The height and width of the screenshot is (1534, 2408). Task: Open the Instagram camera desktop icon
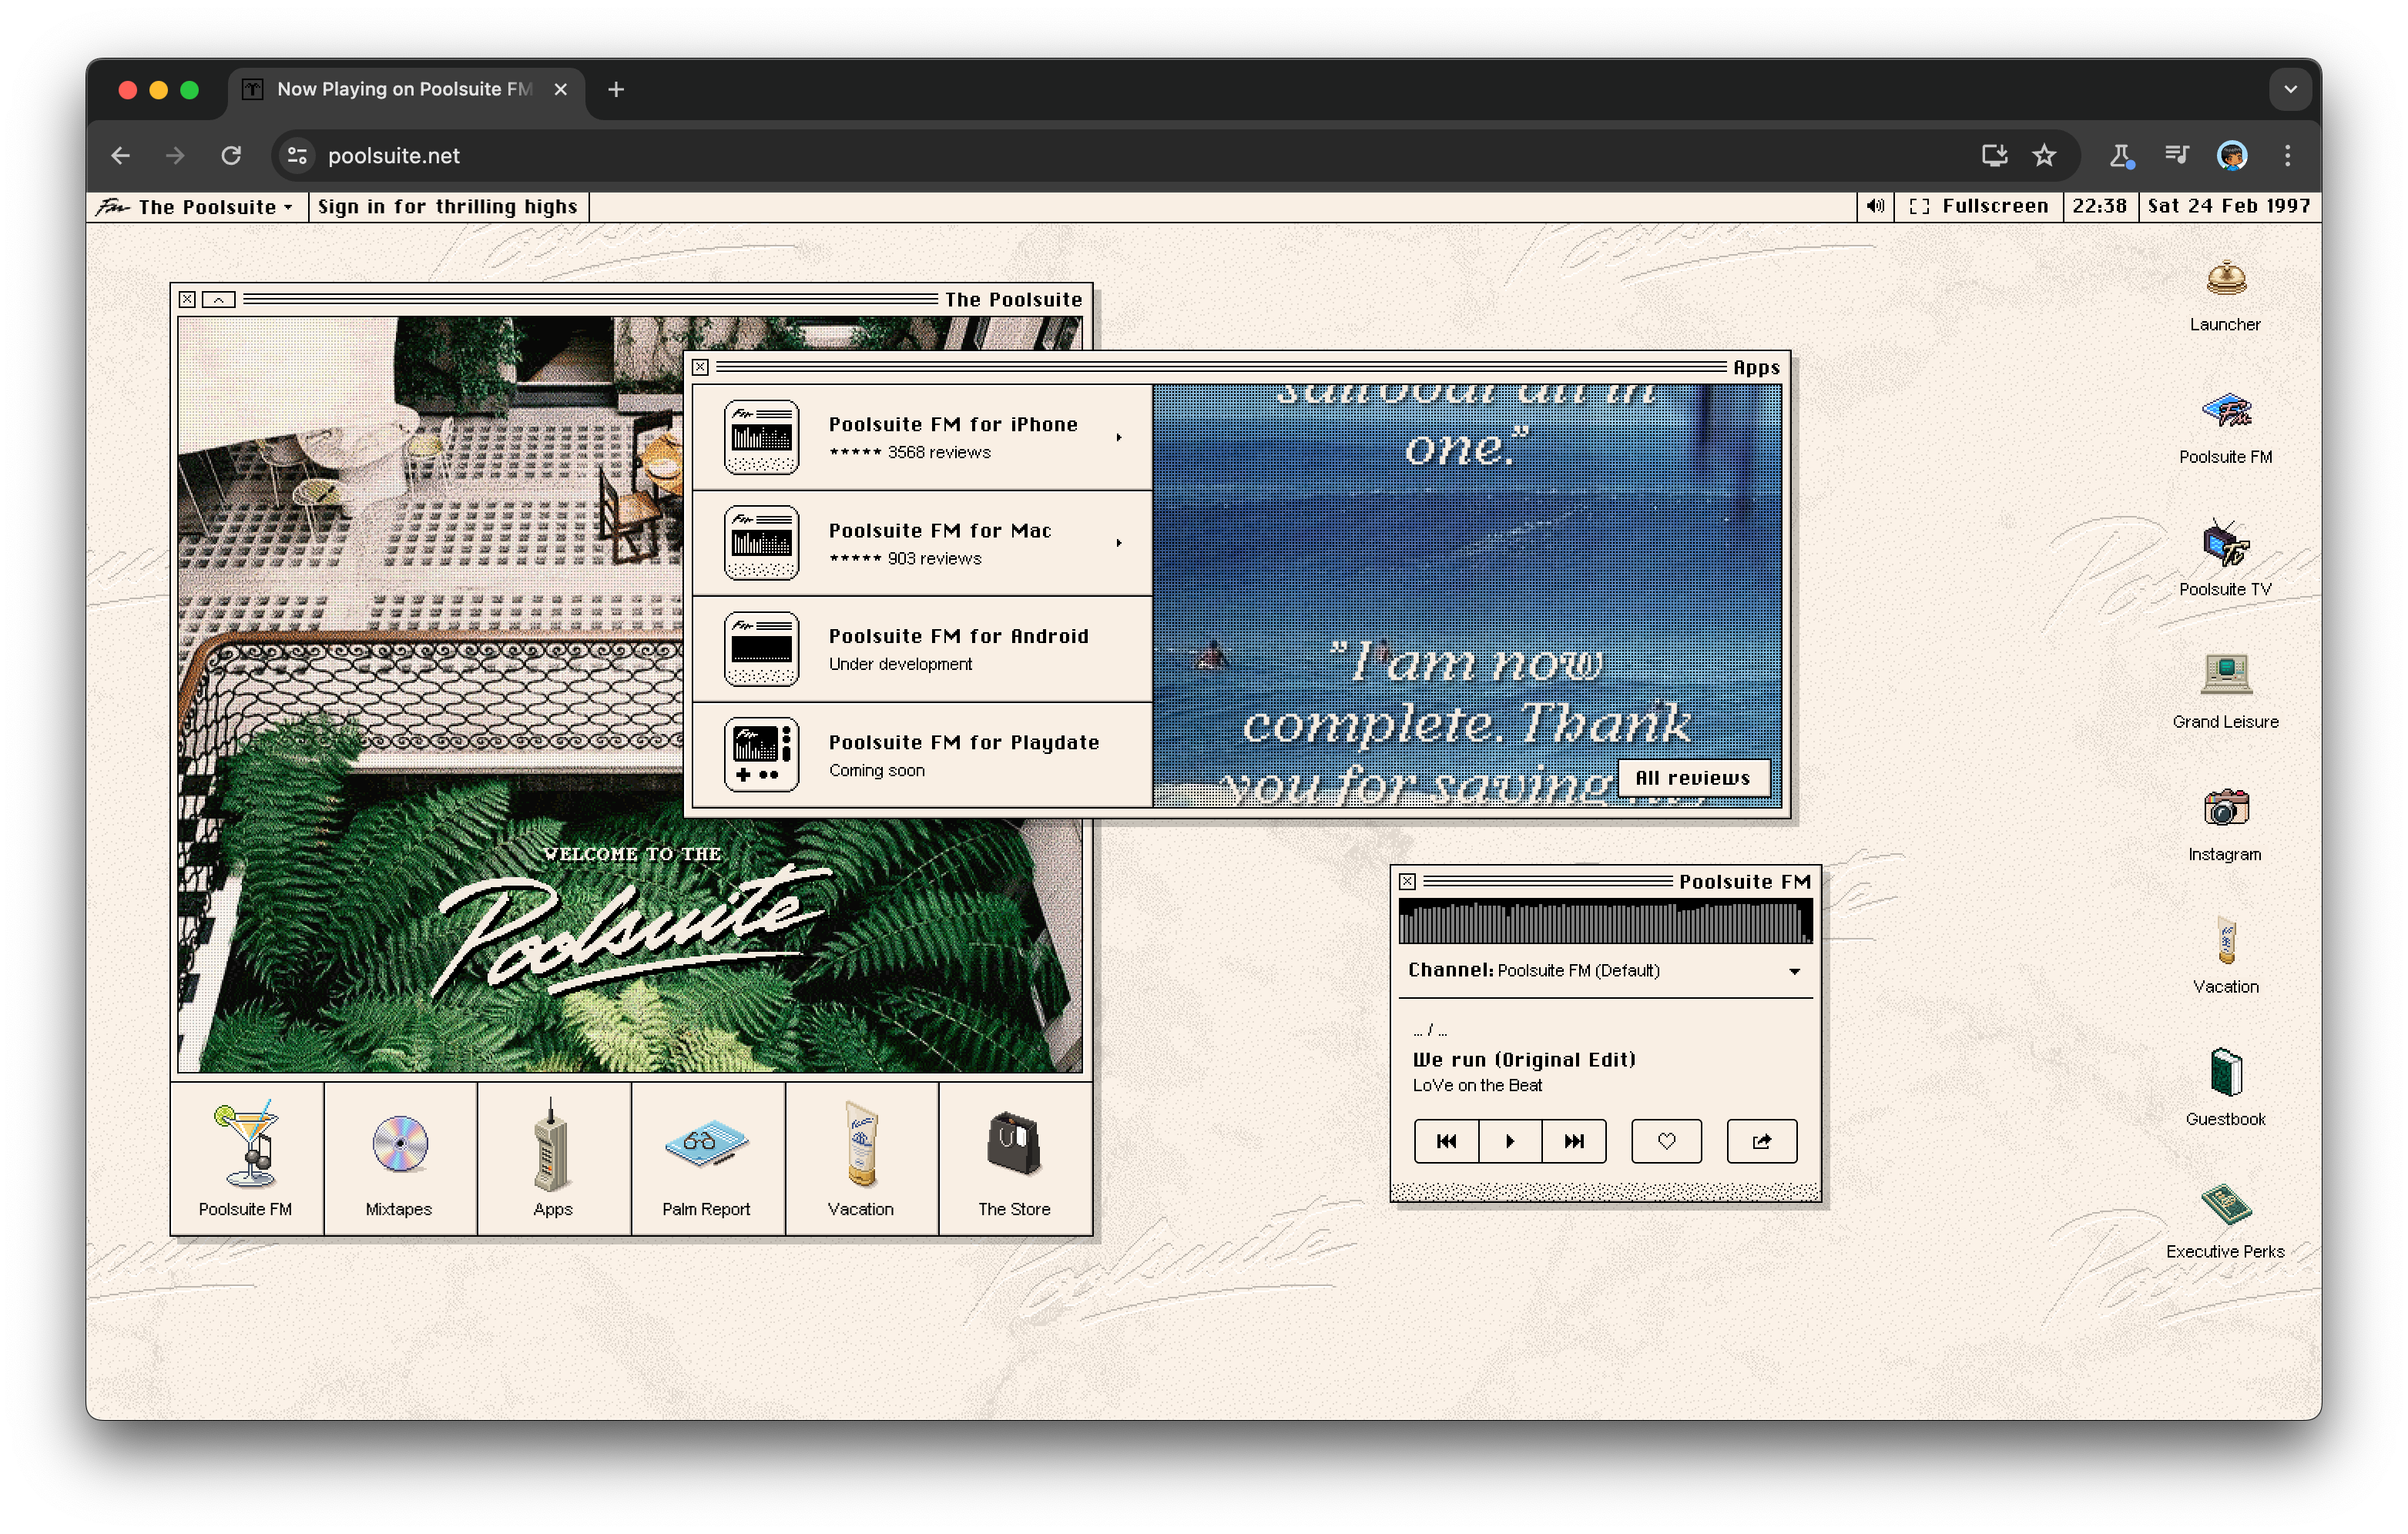[2225, 809]
